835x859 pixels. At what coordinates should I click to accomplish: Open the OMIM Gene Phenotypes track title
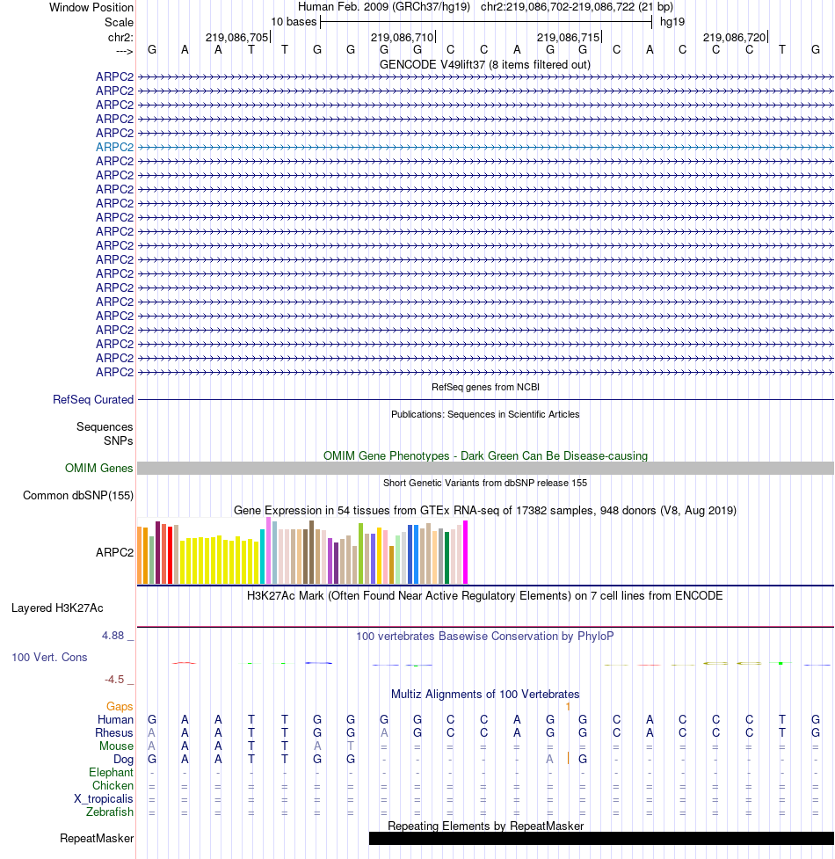485,455
